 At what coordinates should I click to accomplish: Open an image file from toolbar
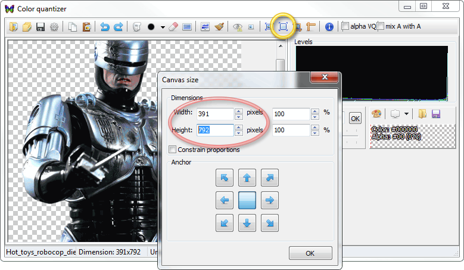tap(14, 27)
